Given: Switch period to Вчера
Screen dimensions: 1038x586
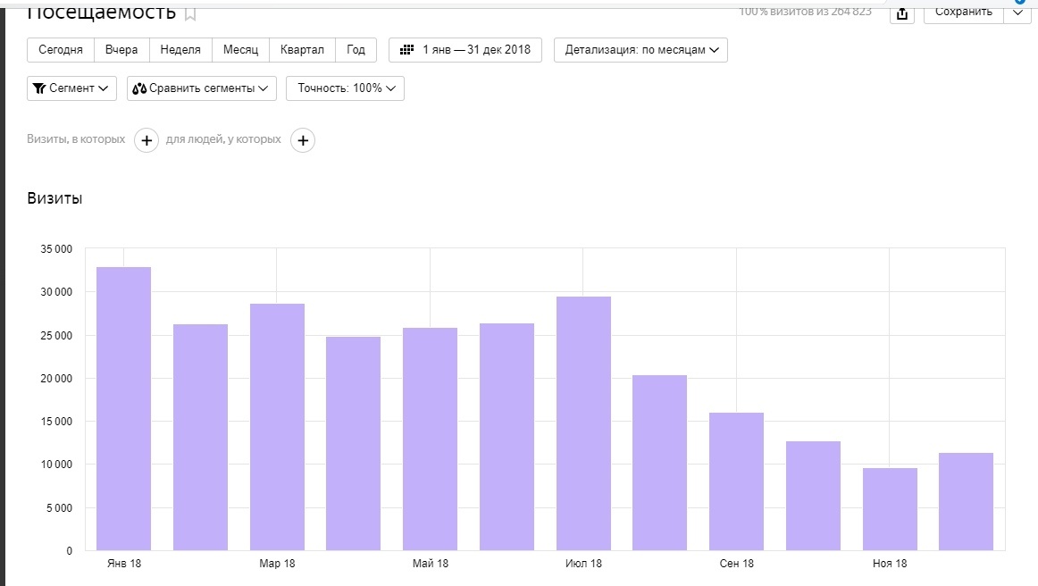Looking at the screenshot, I should (121, 50).
